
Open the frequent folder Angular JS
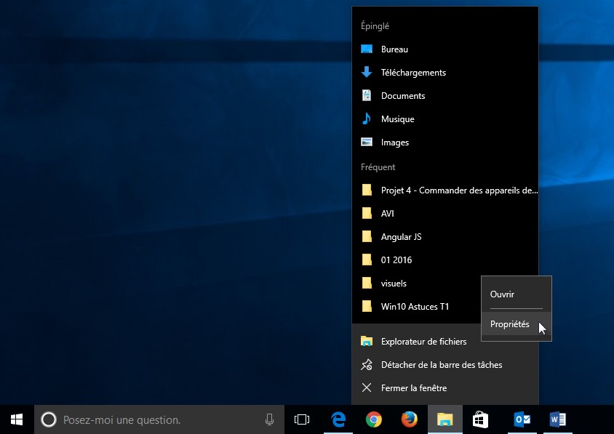[401, 237]
